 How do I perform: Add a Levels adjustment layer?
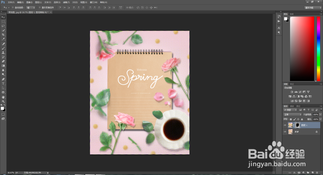click(296, 92)
